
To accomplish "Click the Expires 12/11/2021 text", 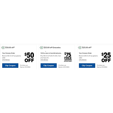I will (64, 67).
